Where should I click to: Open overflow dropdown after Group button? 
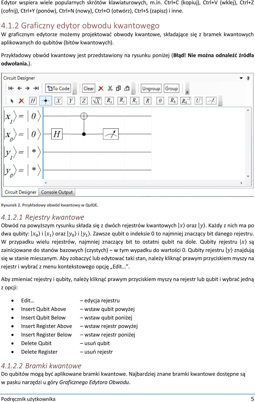coord(187,92)
